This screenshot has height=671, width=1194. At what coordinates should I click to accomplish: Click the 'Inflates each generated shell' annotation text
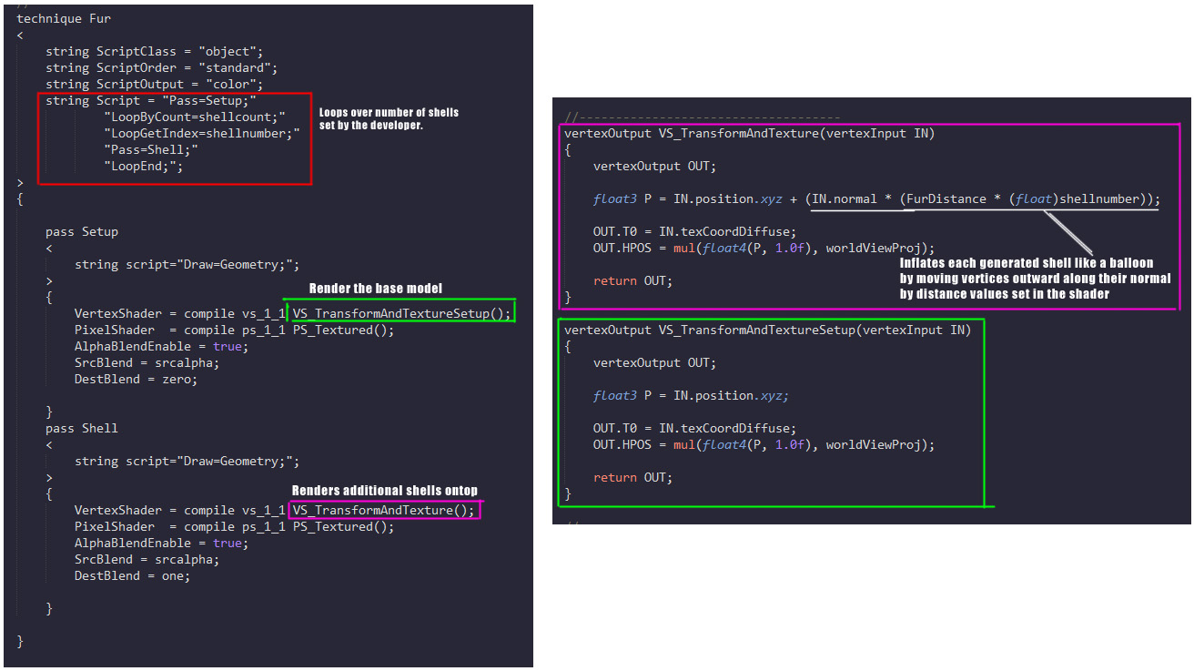(1034, 279)
